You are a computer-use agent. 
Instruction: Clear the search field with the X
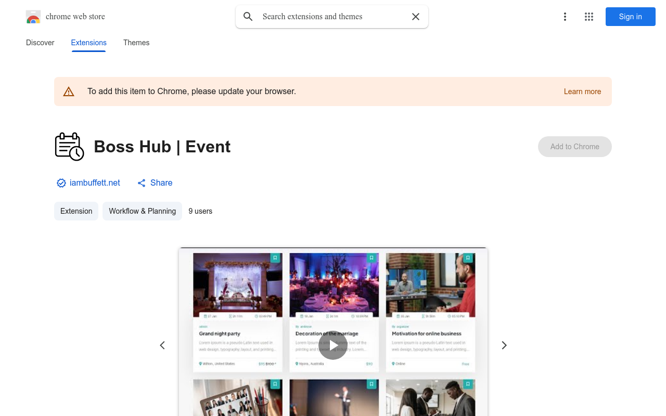click(x=416, y=17)
